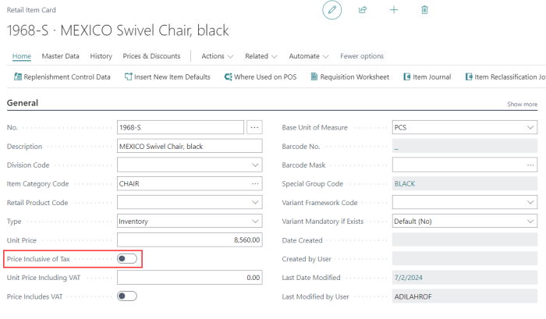Toggle the Price Includes VAT switch

point(127,296)
